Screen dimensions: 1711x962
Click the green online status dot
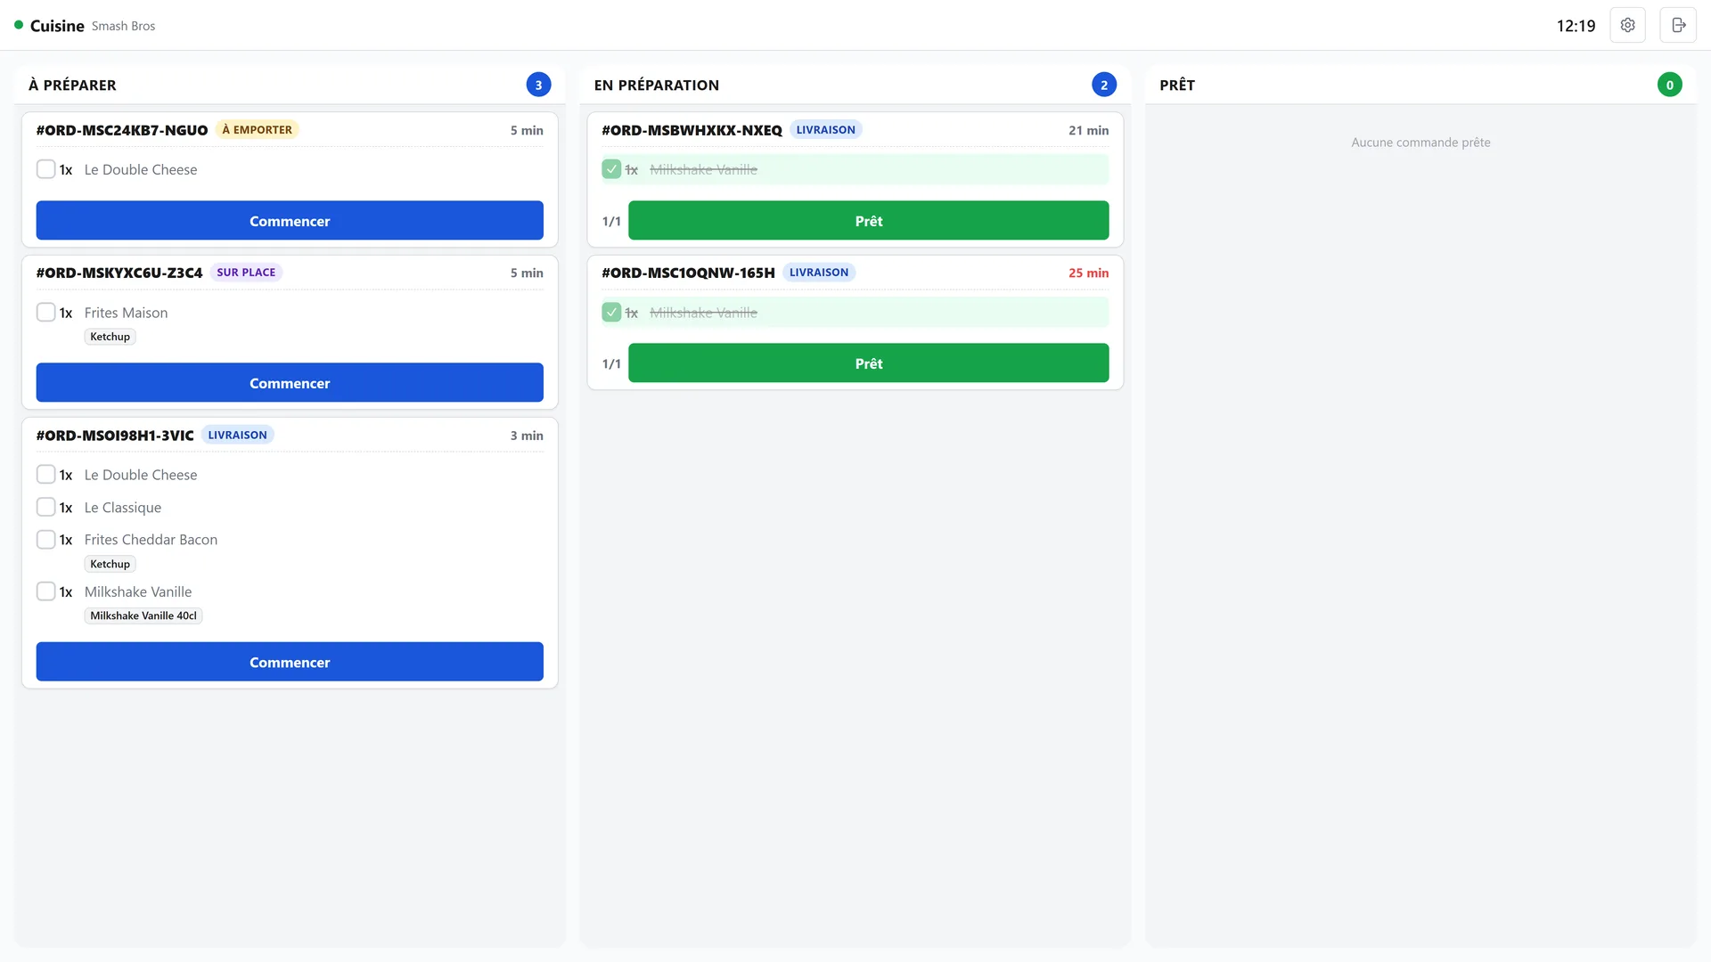pyautogui.click(x=19, y=25)
